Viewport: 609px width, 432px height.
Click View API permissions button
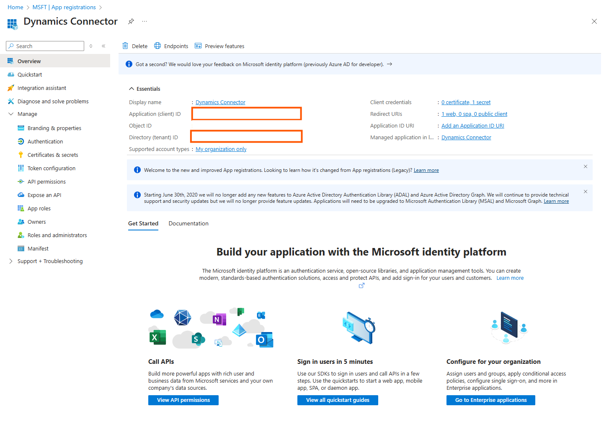(x=183, y=400)
